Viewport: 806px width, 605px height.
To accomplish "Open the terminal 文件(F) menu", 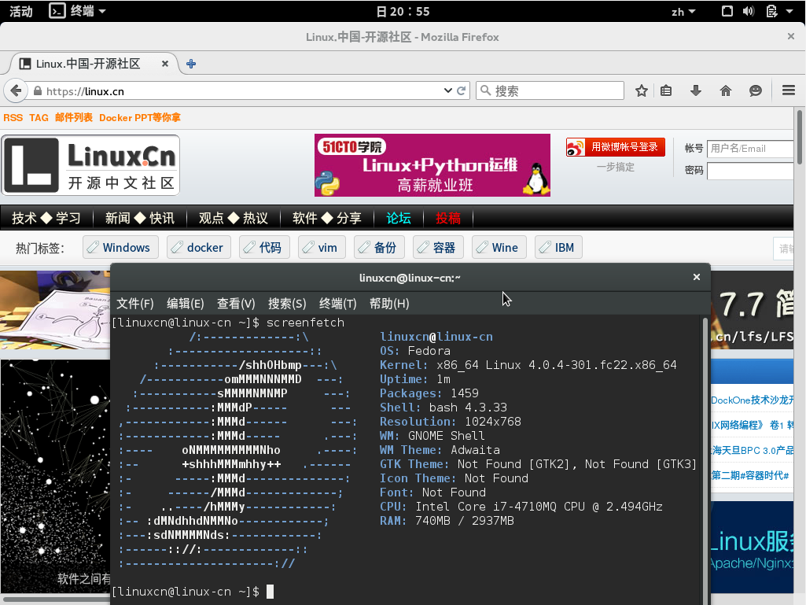I will 134,304.
